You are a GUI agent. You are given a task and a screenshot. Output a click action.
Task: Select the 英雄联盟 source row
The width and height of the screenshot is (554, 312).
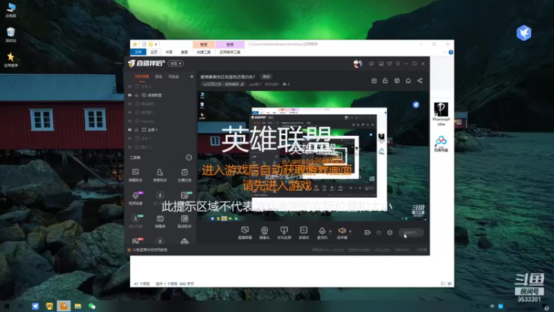(x=161, y=95)
